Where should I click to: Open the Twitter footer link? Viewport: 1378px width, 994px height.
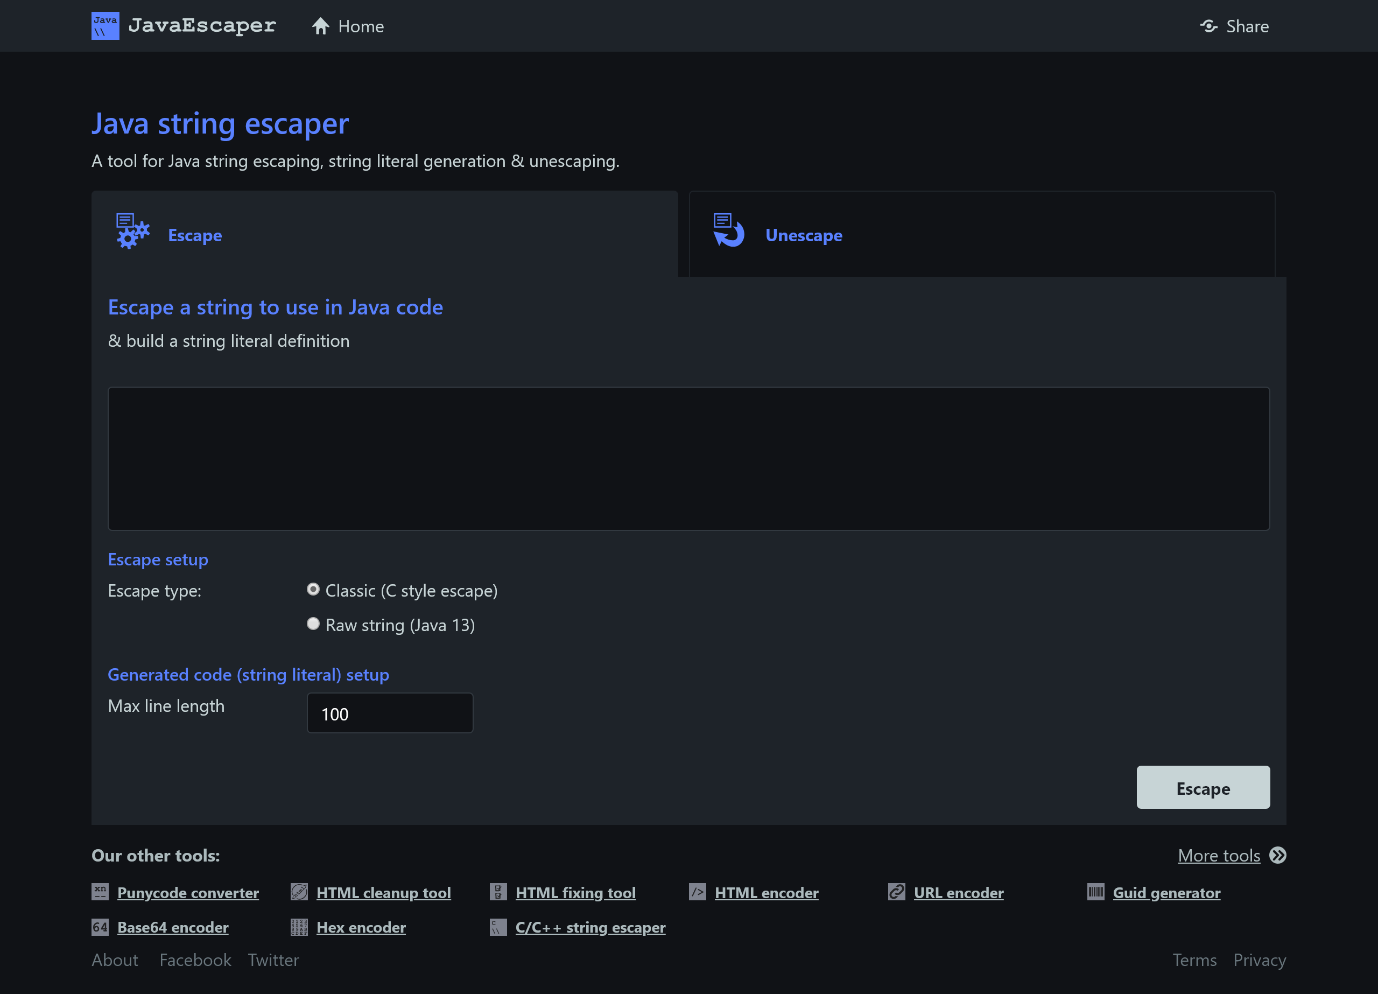click(x=273, y=960)
